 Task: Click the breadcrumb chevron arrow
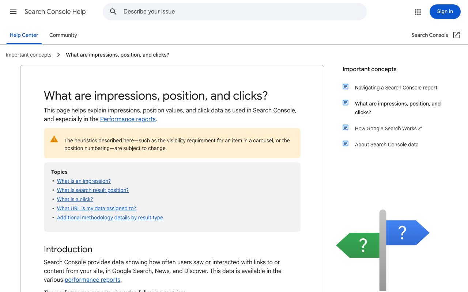[x=58, y=55]
